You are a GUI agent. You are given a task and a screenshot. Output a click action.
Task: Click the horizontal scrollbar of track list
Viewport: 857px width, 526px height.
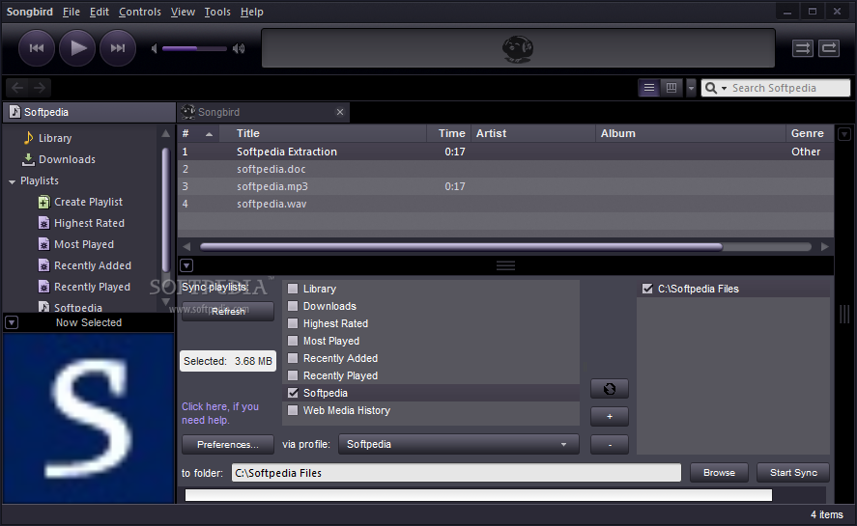click(x=461, y=247)
